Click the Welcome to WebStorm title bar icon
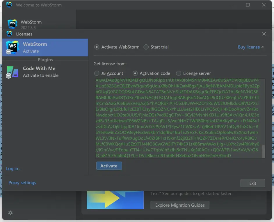The width and height of the screenshot is (274, 222). point(9,5)
